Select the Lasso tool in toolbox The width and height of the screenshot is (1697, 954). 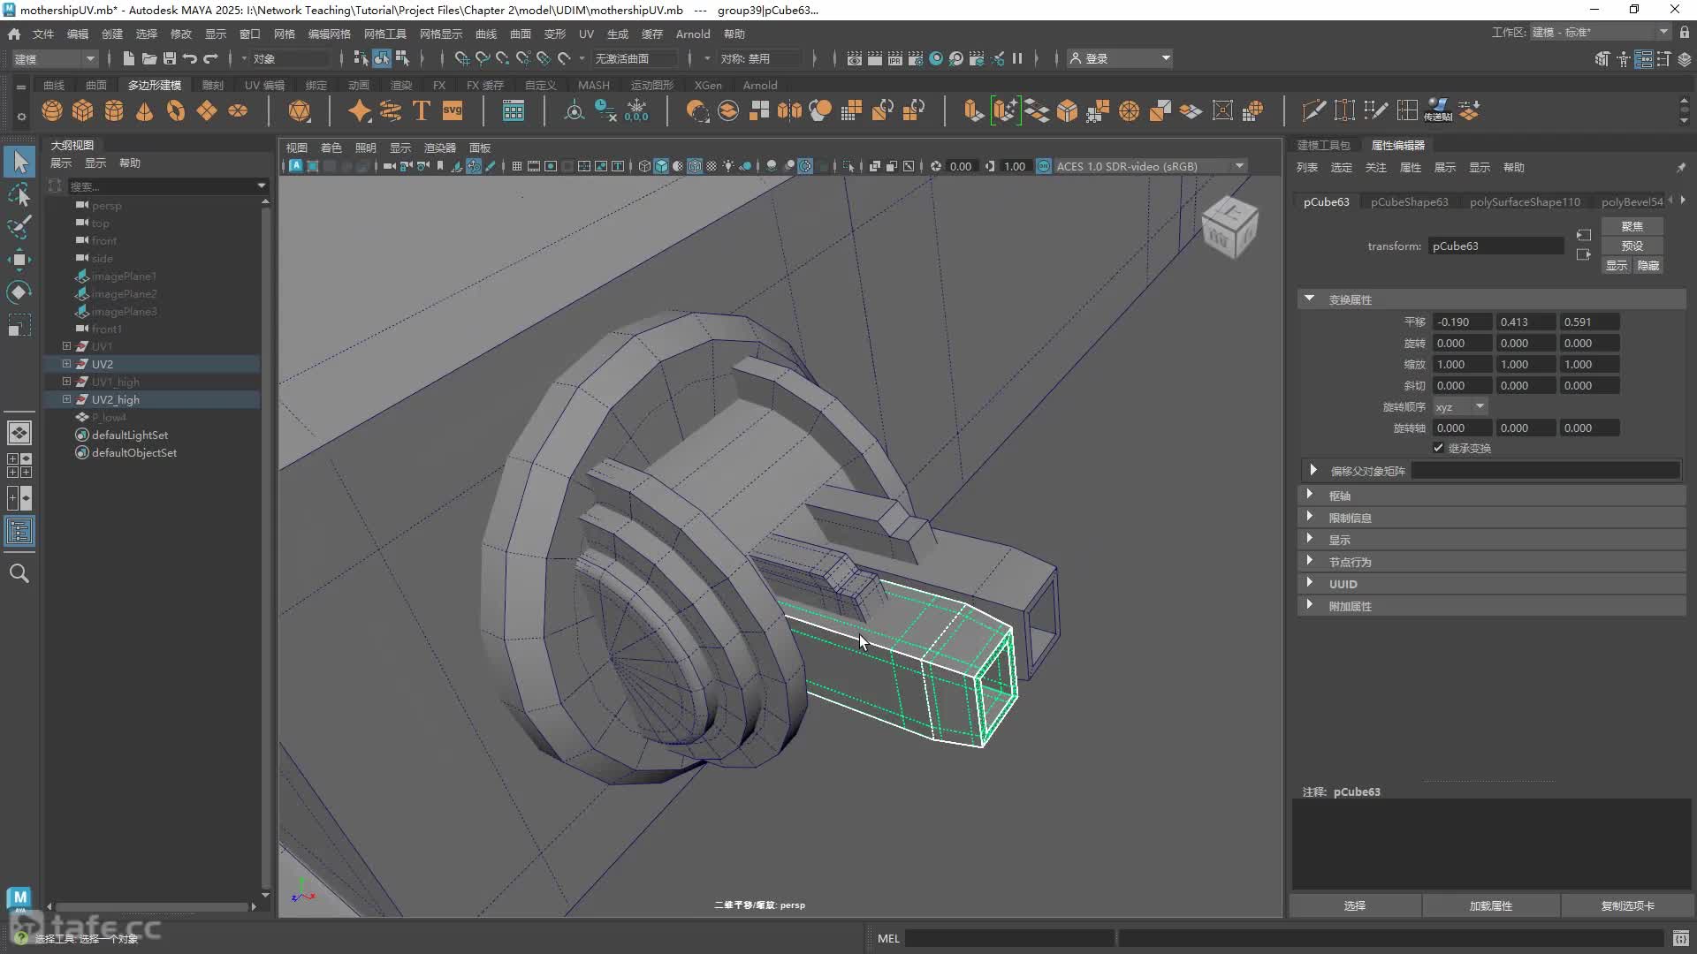(19, 194)
